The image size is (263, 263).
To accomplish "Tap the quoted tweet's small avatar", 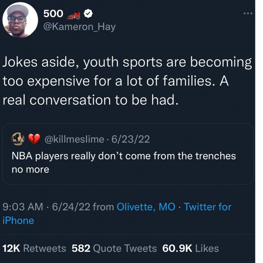I will pyautogui.click(x=18, y=139).
